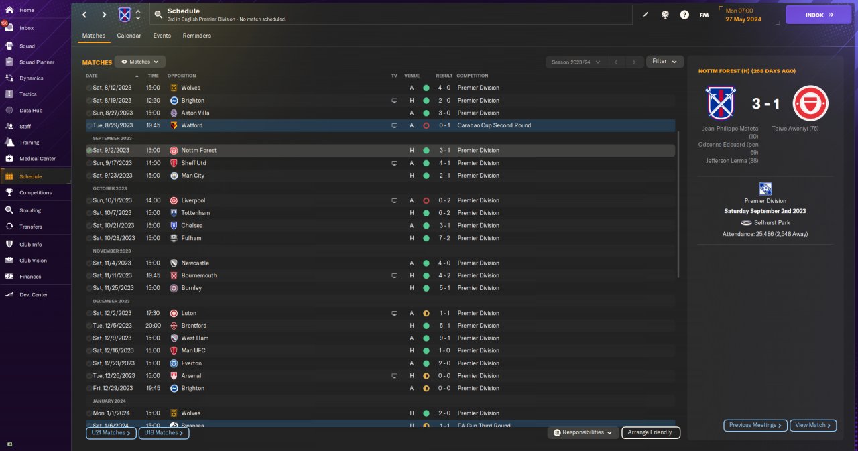Image resolution: width=858 pixels, height=451 pixels.
Task: Open the Transfers icon
Action: 9,227
